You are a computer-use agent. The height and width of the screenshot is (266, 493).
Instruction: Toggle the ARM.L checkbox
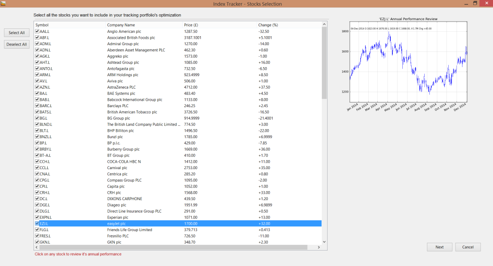point(37,75)
